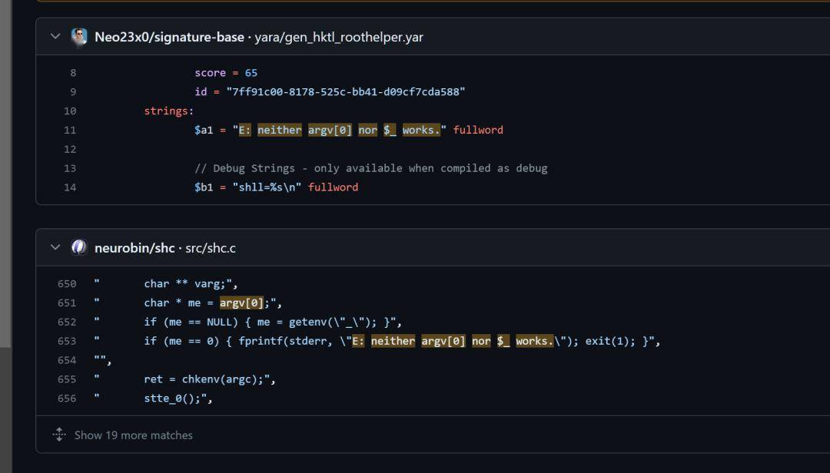Collapse the Neo23x0/signature-base result

pos(55,37)
